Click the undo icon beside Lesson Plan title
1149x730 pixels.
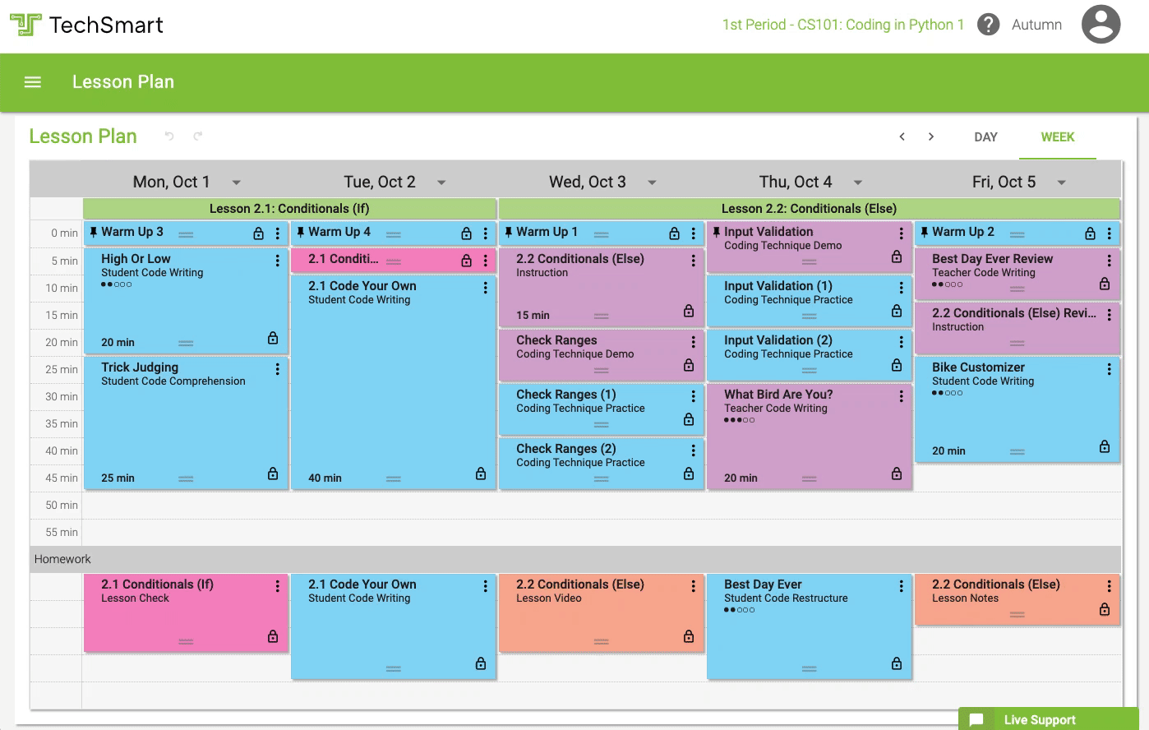click(x=170, y=136)
